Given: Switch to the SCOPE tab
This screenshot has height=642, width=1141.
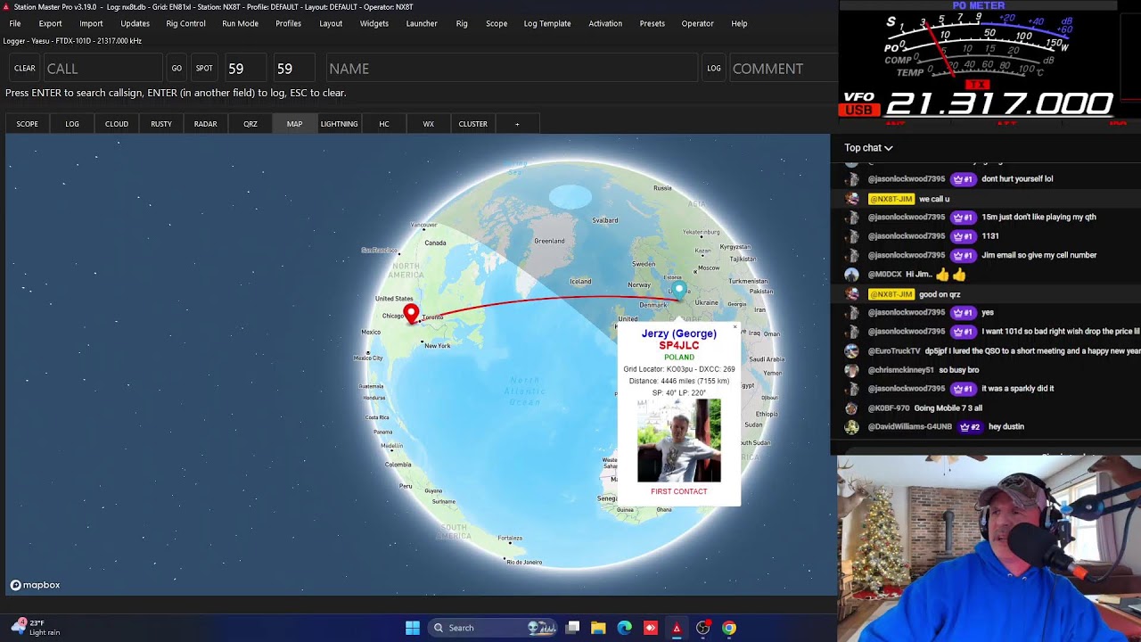Looking at the screenshot, I should [28, 124].
